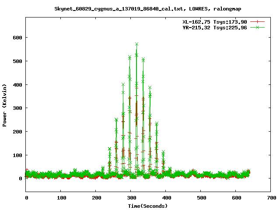Select the XL-162.75 Tsys:173.90 legend entry
The image size is (280, 210).
[x=215, y=22]
